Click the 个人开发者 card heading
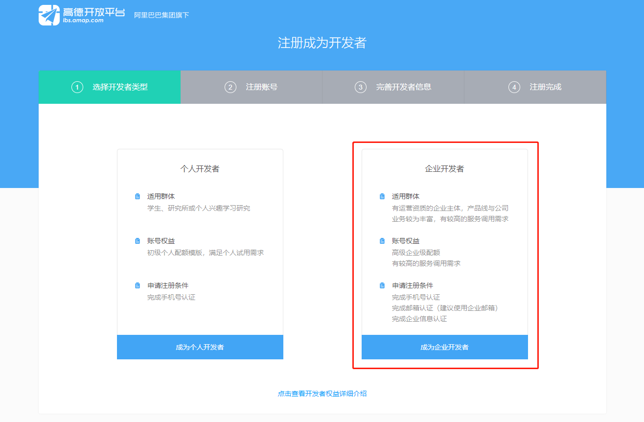Image resolution: width=644 pixels, height=422 pixels. point(200,169)
